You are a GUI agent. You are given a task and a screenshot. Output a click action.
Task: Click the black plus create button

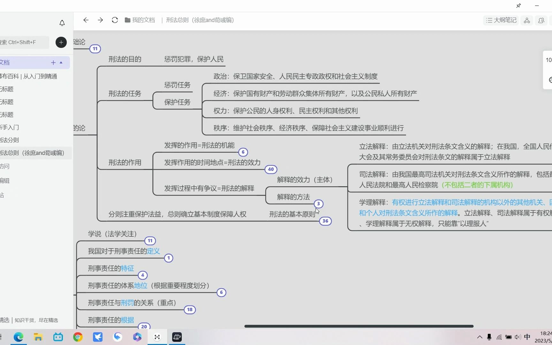[x=61, y=42]
